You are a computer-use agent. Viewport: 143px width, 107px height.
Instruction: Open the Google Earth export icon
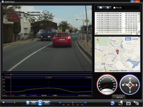[x=113, y=103]
